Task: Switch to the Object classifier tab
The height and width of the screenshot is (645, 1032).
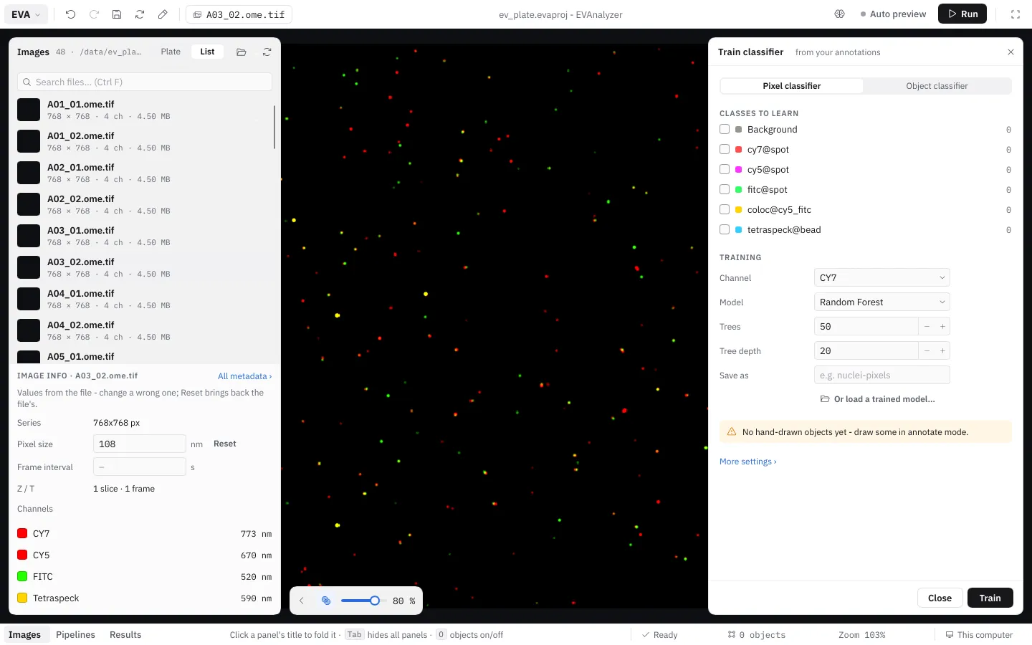Action: 937,86
